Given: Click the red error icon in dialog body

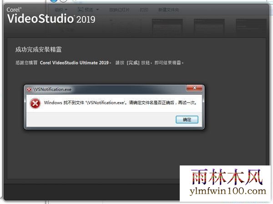Looking at the screenshot, I should click(35, 103).
